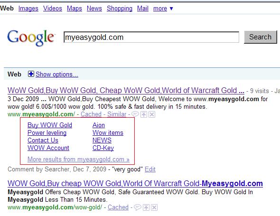
Task: Open the 'Power leveling' sitelink
Action: pos(47,133)
